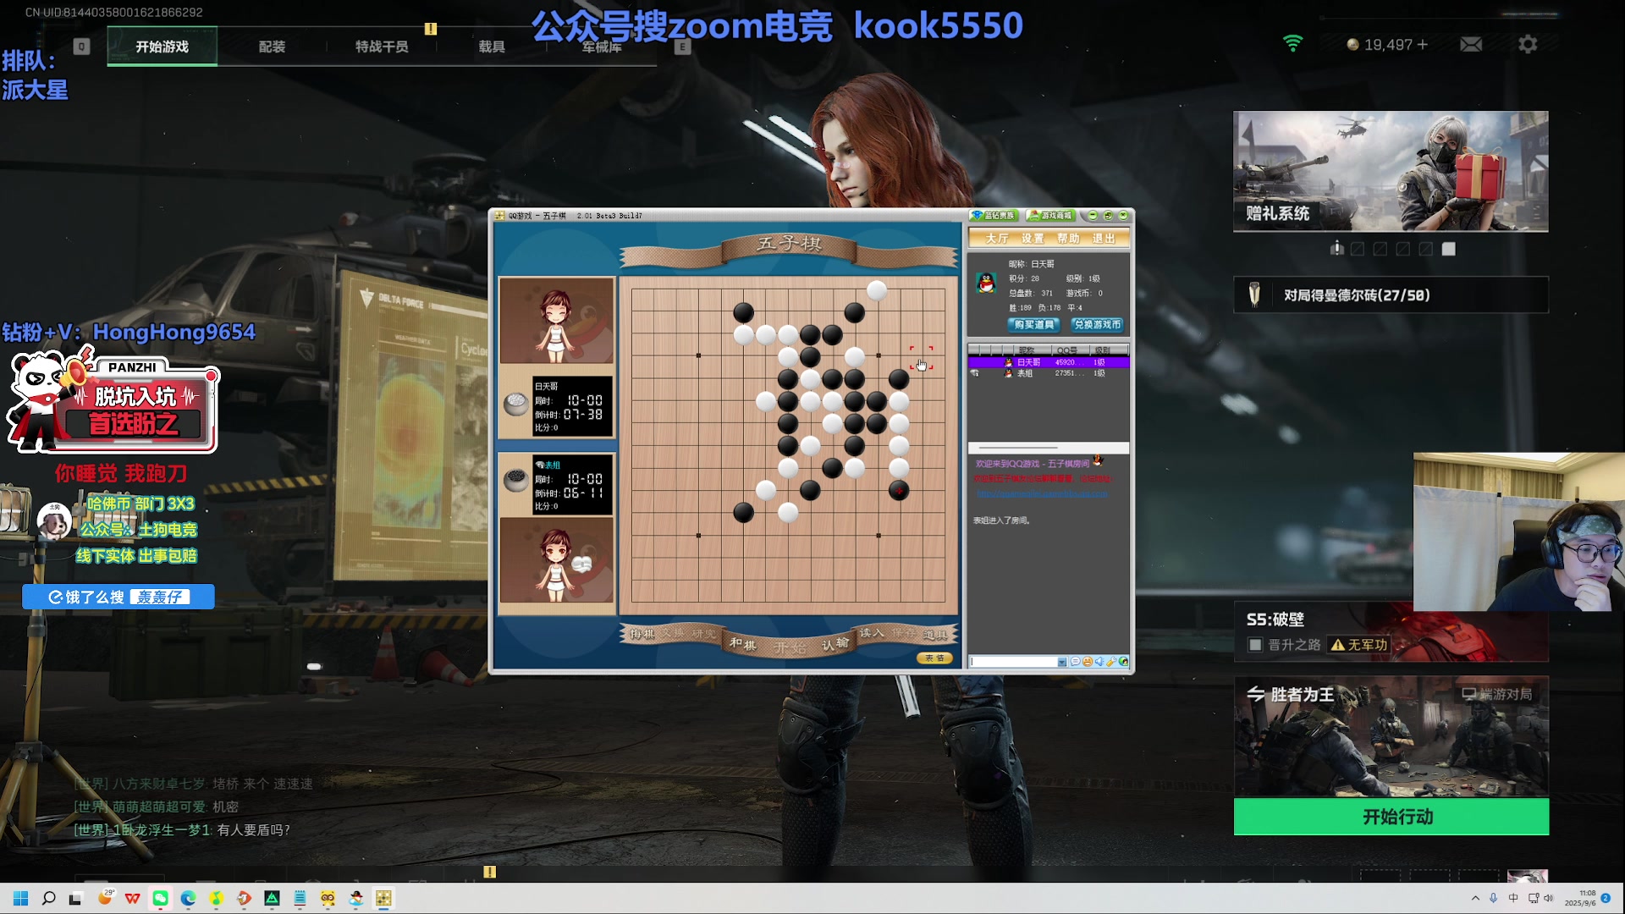This screenshot has height=914, width=1625.
Task: Select player row 日天哥 in the list
Action: [x=1048, y=362]
